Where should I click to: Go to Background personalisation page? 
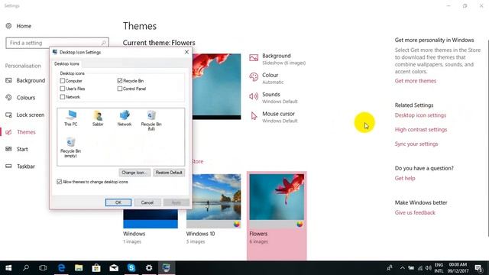(x=31, y=80)
